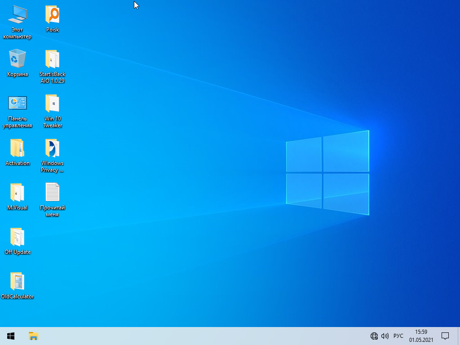Select the Этот компьютер desktop icon
Image resolution: width=460 pixels, height=345 pixels.
click(x=17, y=15)
